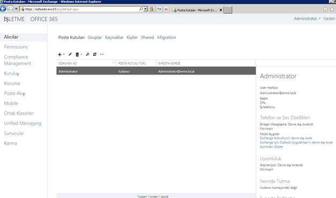Switch to the Gruplar tab
The height and width of the screenshot is (198, 336).
[x=95, y=38]
